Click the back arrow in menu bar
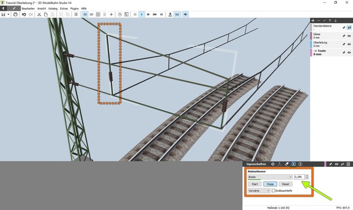353x210 pixels. coord(3,8)
